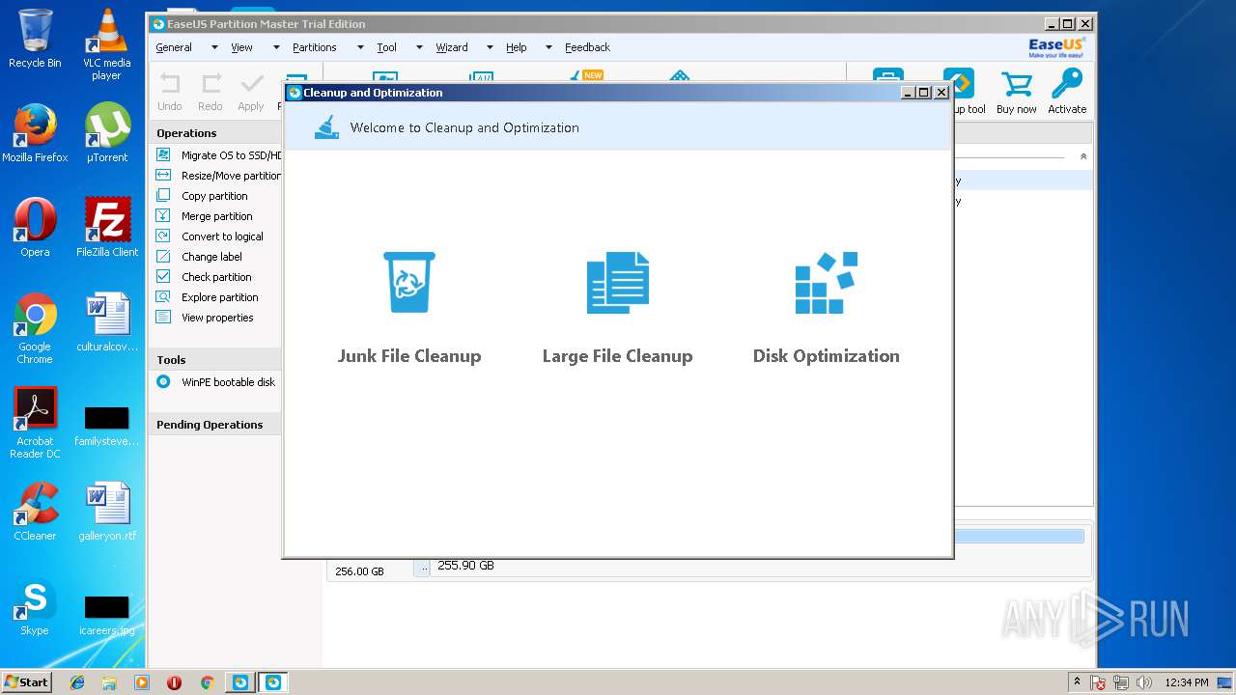Open FileZilla Client desktop shortcut
Viewport: 1236px width, 695px height.
coord(107,228)
